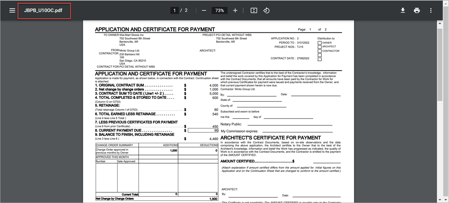Click the 73% zoom level field

(x=219, y=10)
